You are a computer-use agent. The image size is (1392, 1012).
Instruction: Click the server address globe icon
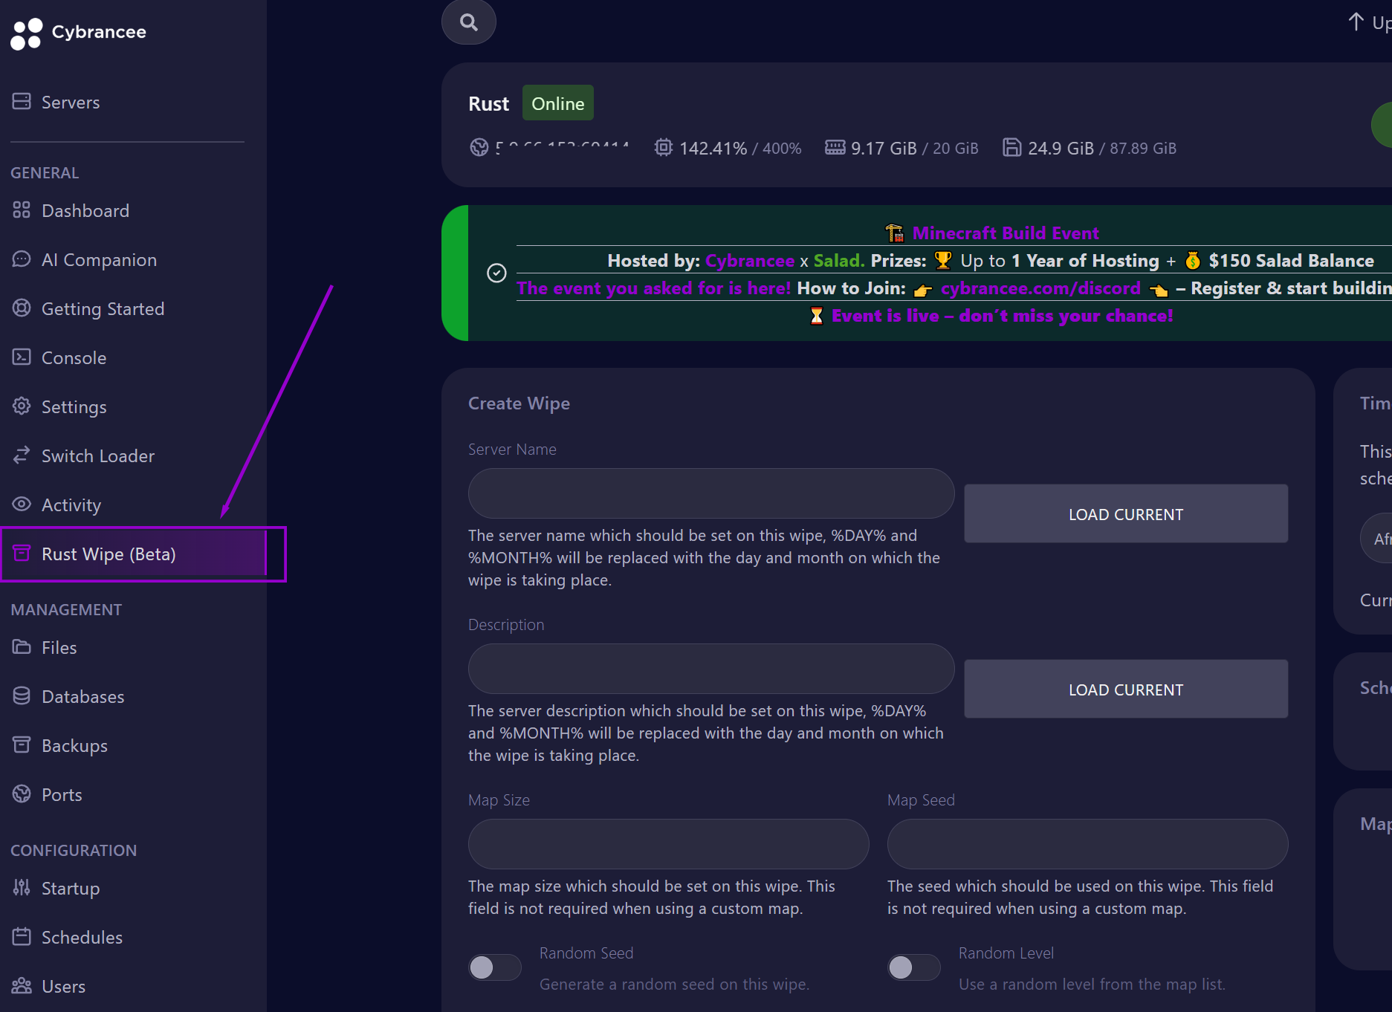click(x=479, y=147)
